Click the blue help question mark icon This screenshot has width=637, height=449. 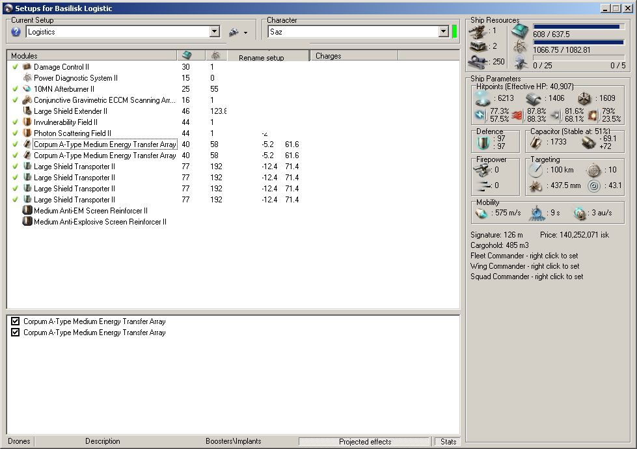coord(16,32)
